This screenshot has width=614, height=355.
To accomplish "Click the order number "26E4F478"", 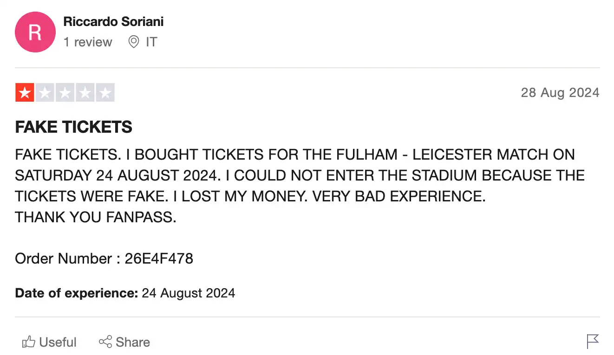I will (159, 258).
